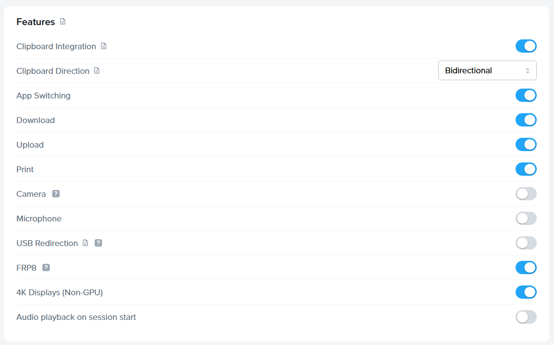Open the Features documentation icon
The image size is (554, 345).
63,22
